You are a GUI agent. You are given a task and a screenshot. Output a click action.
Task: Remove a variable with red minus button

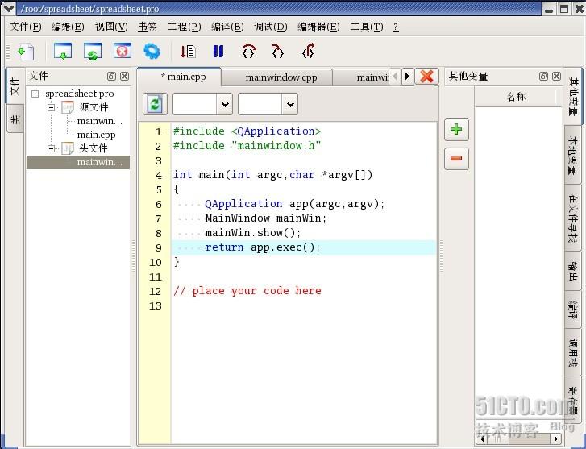click(x=456, y=159)
